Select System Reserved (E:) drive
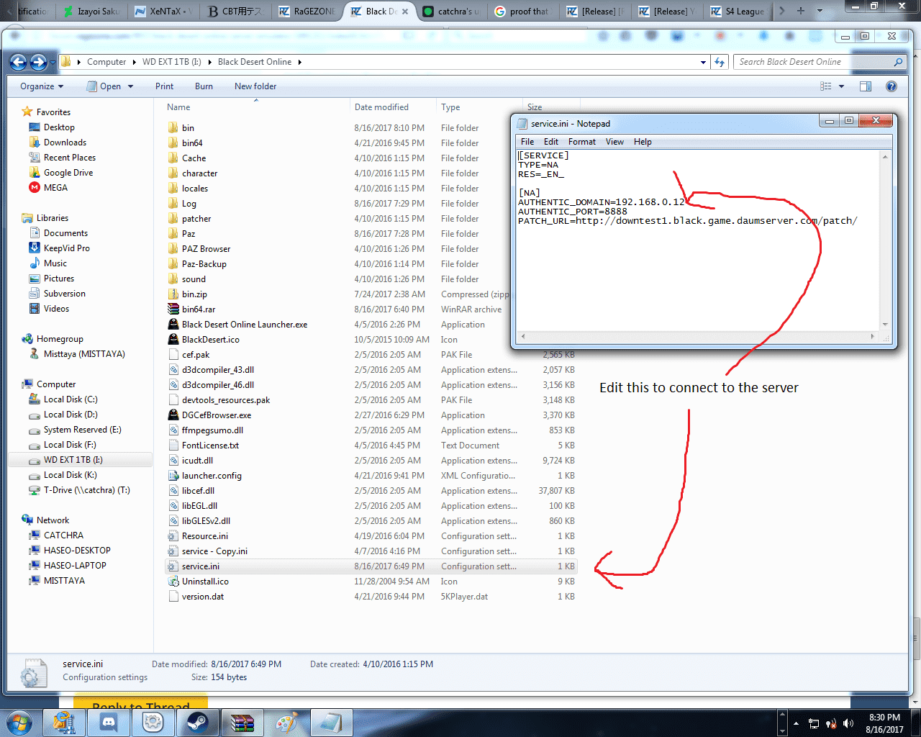This screenshot has width=921, height=737. coord(82,430)
